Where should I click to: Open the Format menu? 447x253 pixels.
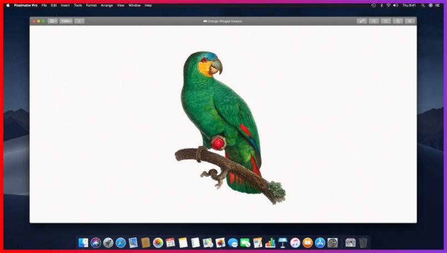[91, 5]
